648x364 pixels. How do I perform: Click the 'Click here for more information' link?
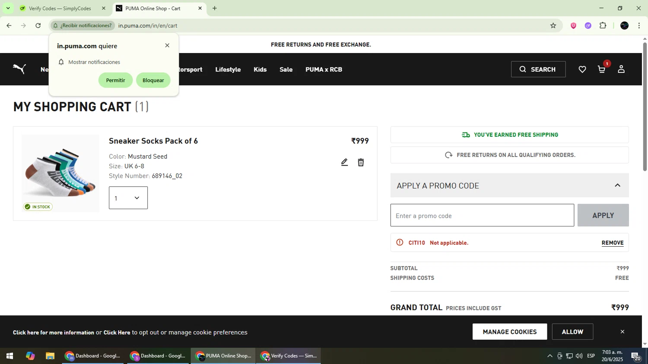54,333
